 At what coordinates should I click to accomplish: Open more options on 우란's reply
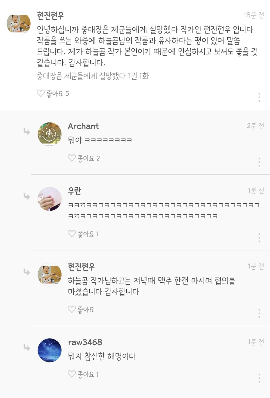click(259, 237)
